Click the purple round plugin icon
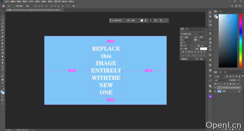The width and height of the screenshot is (244, 131). pos(210,97)
